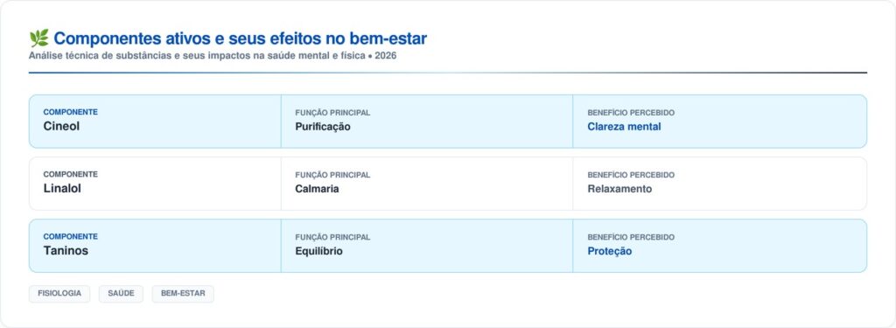This screenshot has width=896, height=328.
Task: Open the Proteção benefit link
Action: click(610, 251)
